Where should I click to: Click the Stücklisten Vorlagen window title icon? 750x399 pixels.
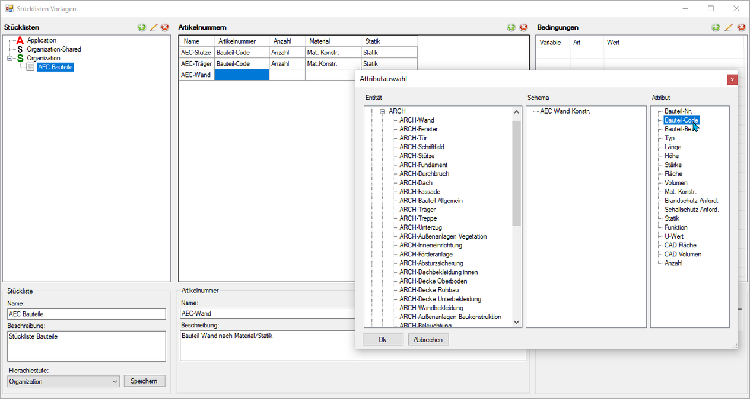(9, 9)
